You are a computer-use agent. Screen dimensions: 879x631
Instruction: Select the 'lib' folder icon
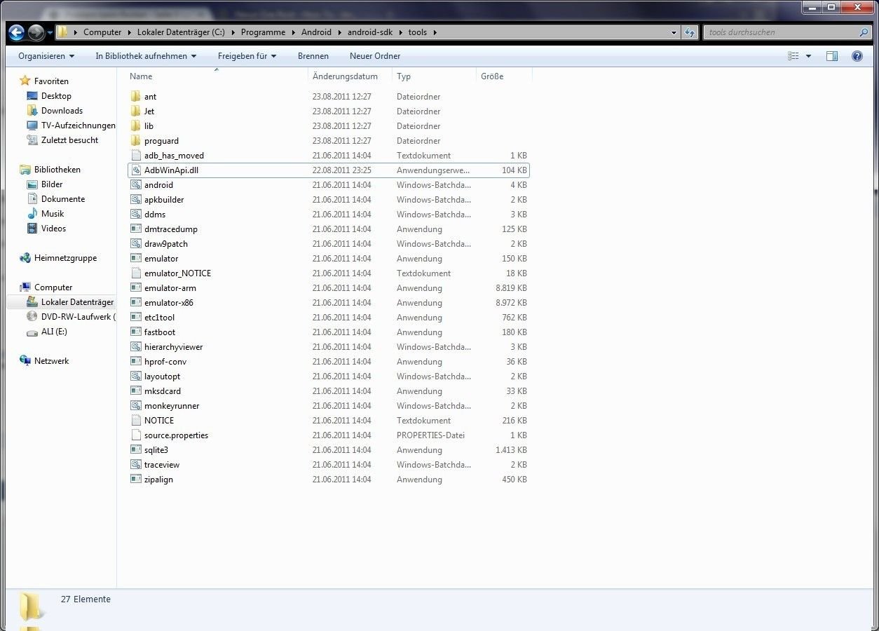136,126
